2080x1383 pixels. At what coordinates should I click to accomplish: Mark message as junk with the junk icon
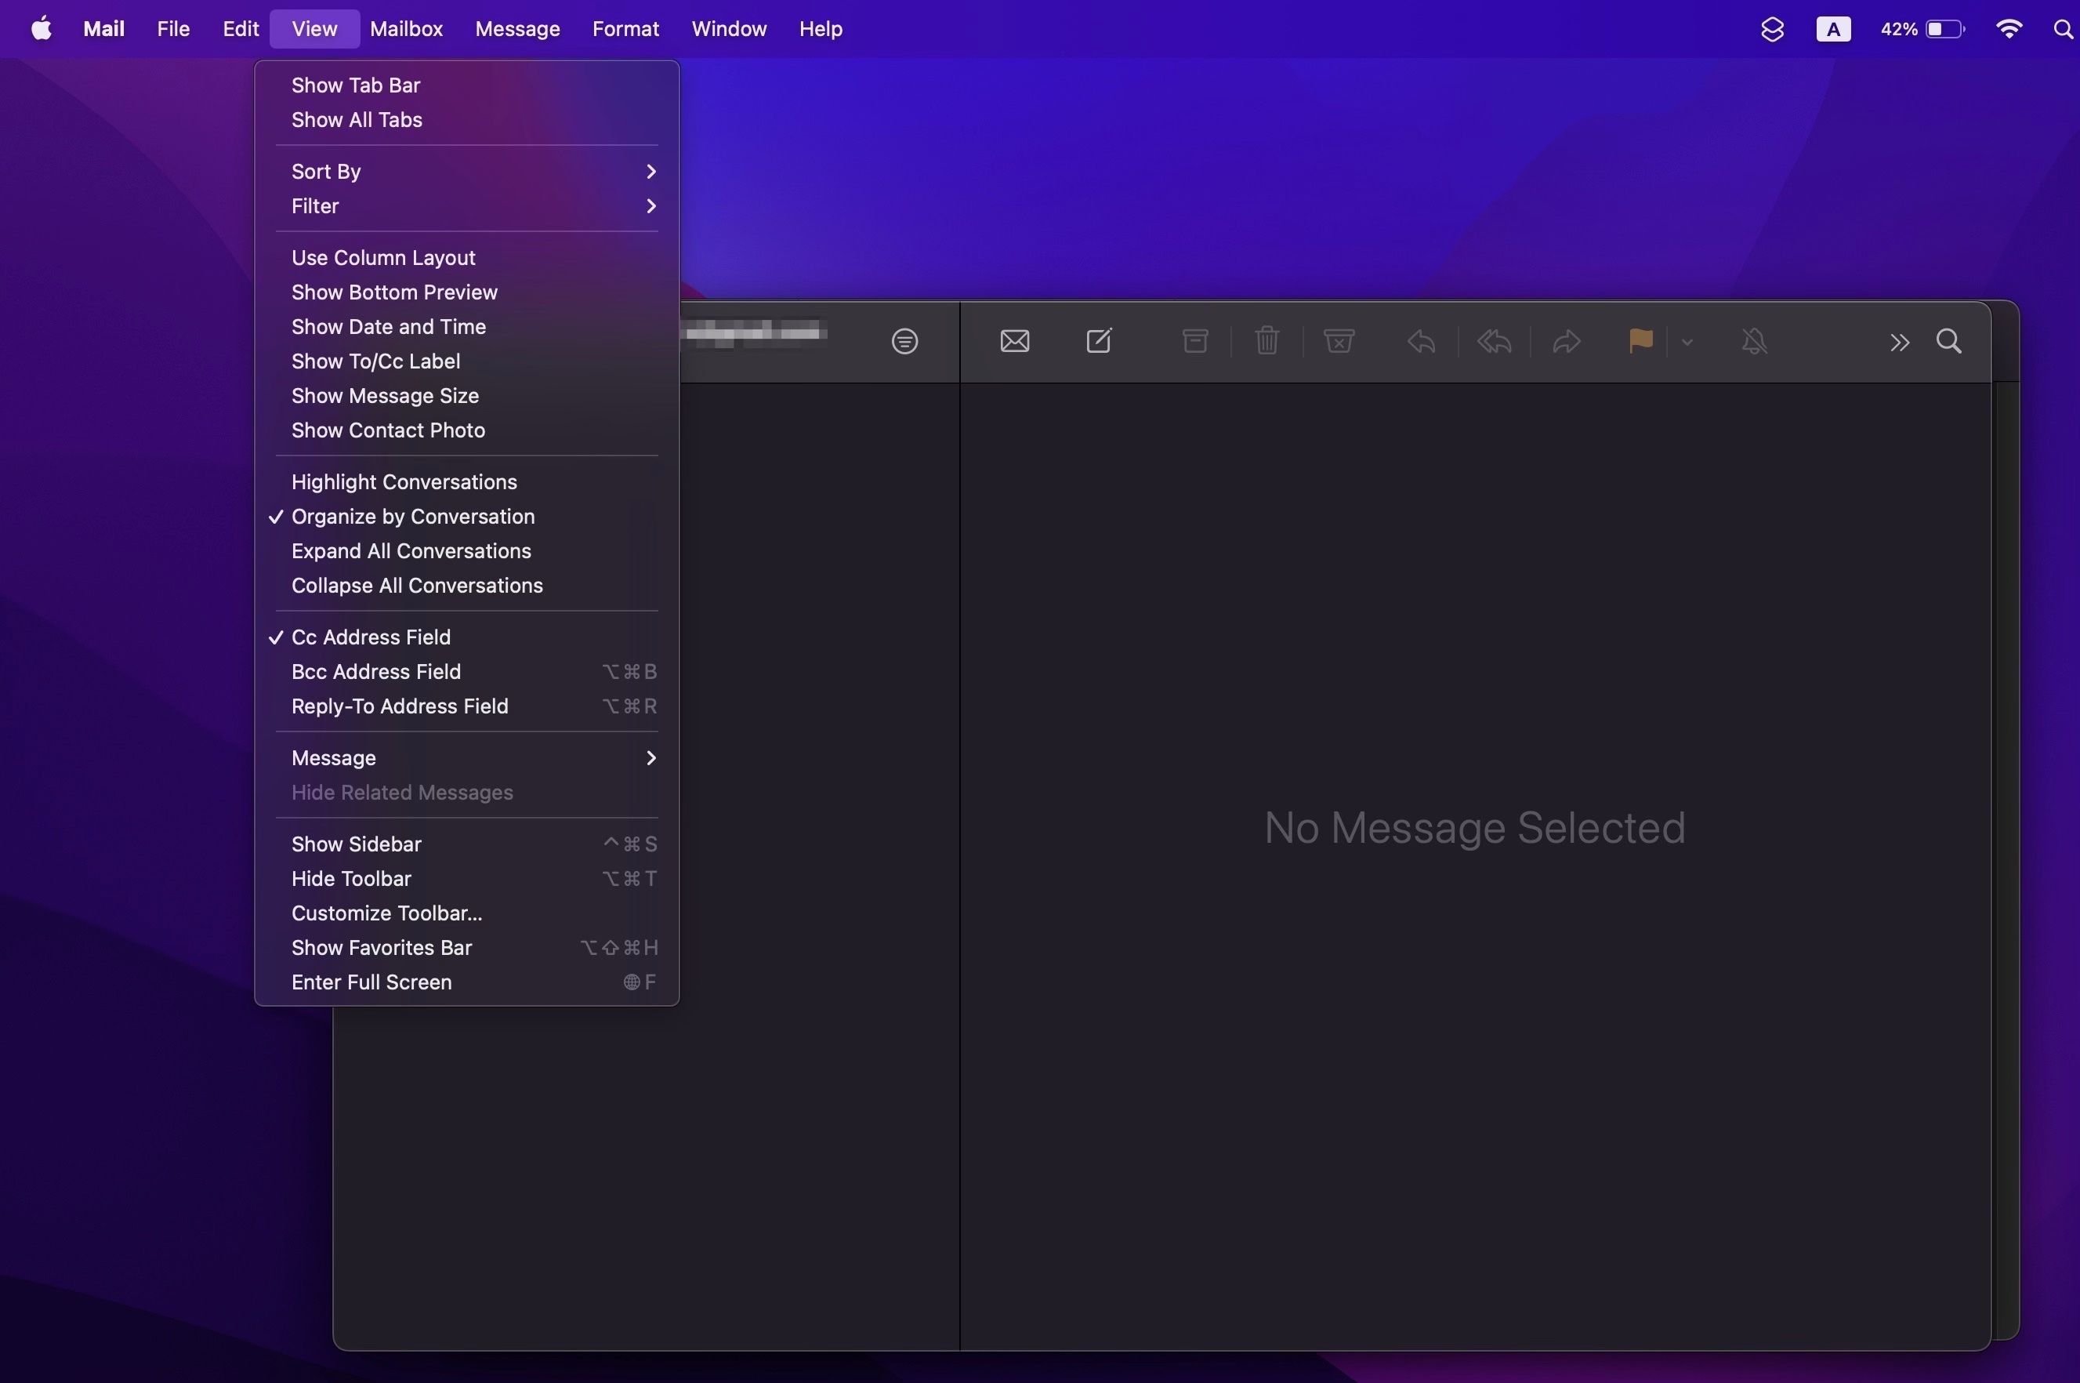[x=1338, y=340]
